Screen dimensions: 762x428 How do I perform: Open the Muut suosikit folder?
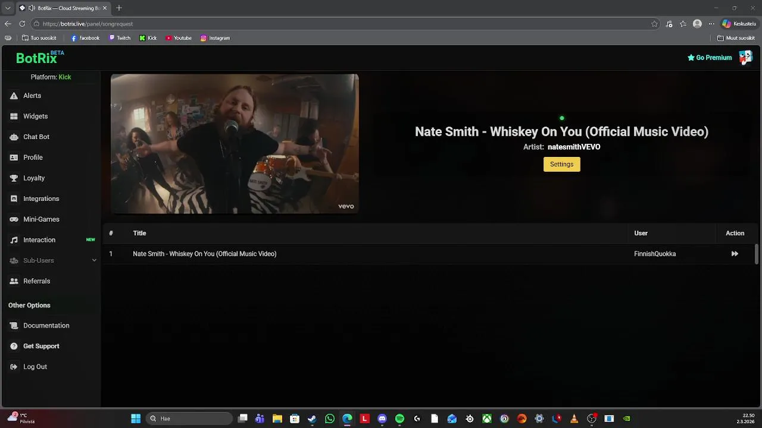pos(736,38)
